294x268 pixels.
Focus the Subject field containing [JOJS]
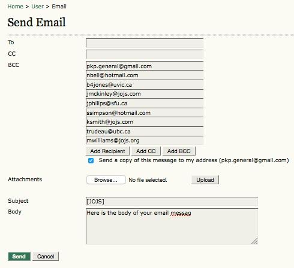172,202
